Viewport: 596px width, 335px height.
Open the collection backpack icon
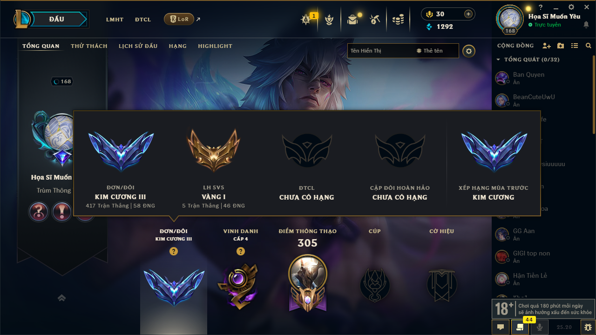(352, 20)
